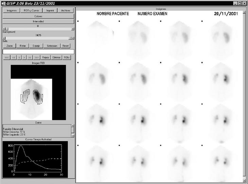Screen dimensions: 248x184
Task: Click the Brillo slider's left arrow
Action: point(4,38)
